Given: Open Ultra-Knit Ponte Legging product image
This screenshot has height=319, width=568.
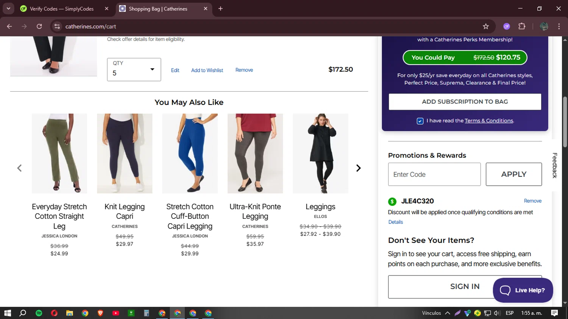Looking at the screenshot, I should 255,154.
